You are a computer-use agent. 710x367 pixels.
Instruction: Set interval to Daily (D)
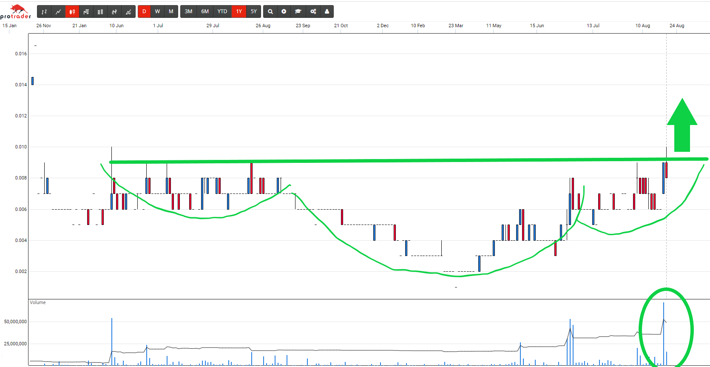point(144,11)
